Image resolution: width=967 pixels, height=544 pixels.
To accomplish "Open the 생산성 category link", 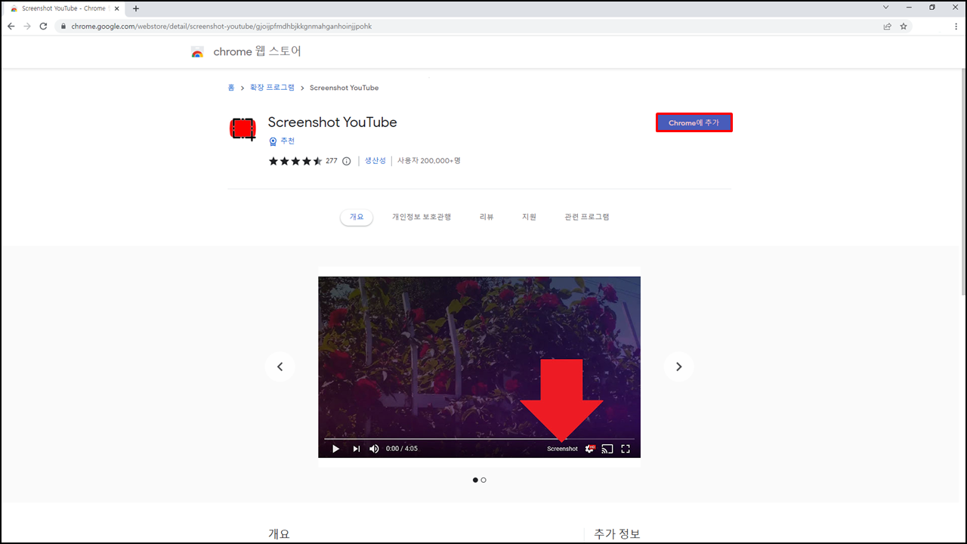I will coord(375,161).
